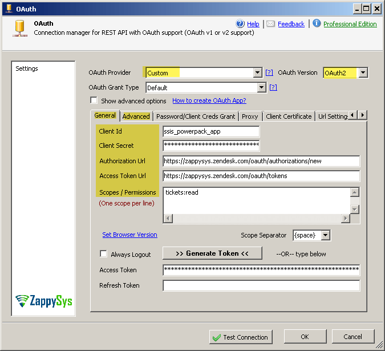Screen dimensions: 385x351
Task: Click the Set Browser Version link
Action: pyautogui.click(x=129, y=235)
